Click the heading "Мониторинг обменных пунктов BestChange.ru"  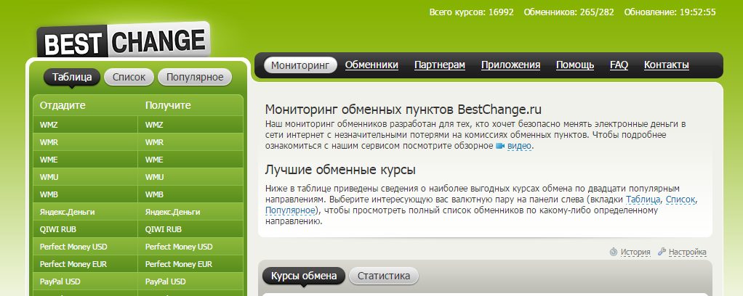point(403,110)
